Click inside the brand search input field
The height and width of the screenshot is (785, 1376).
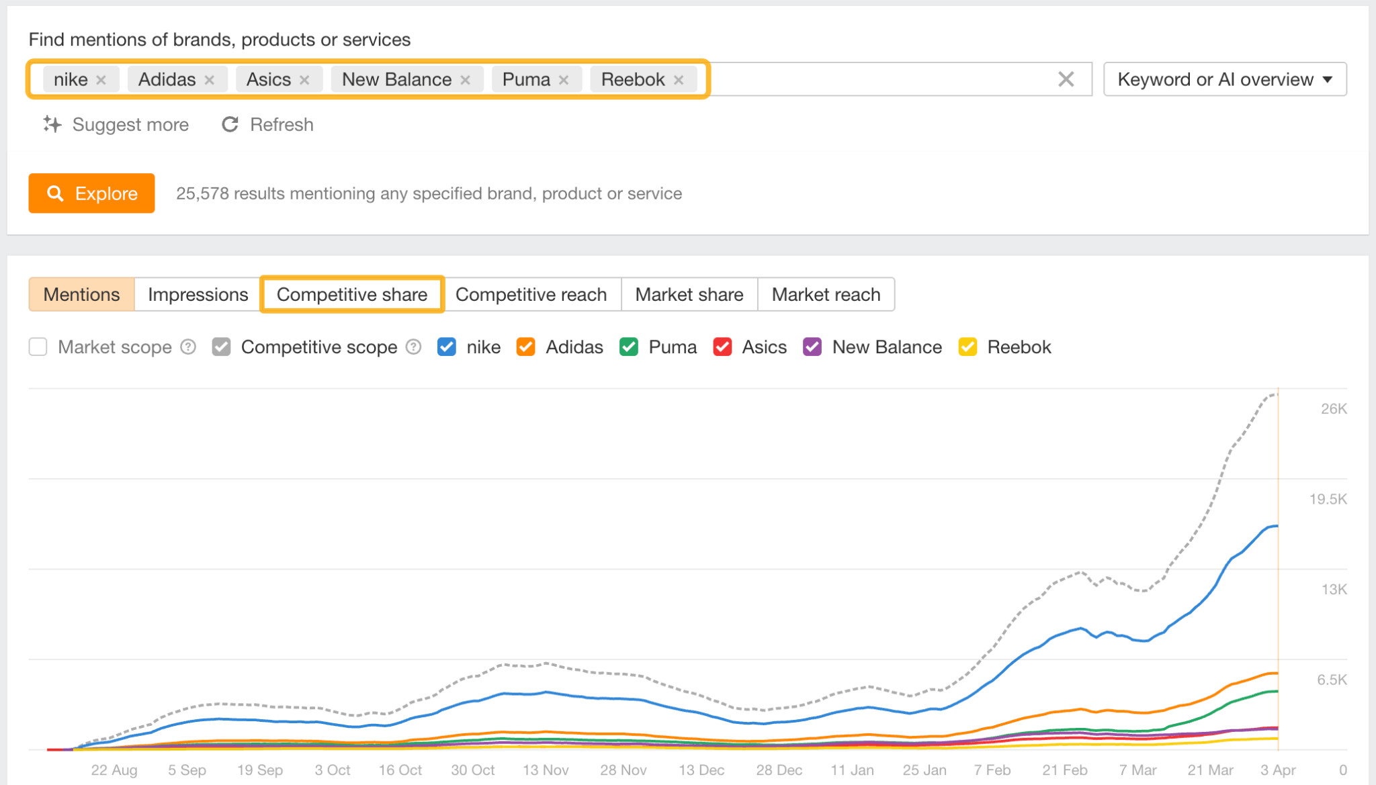pos(873,79)
